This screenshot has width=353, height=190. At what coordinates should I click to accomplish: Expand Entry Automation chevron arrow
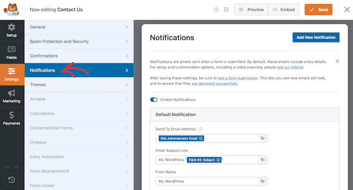click(x=127, y=157)
